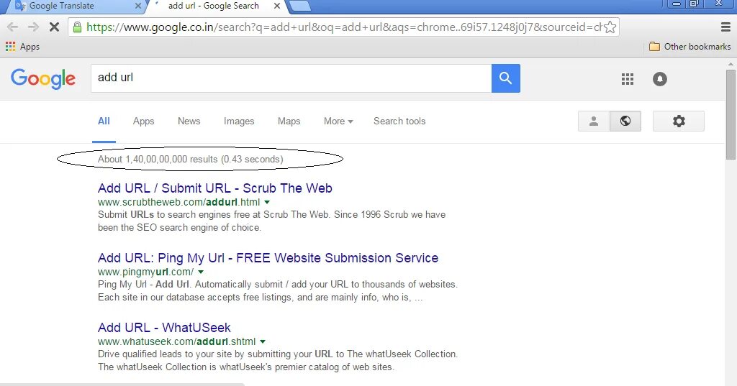Select the Images search tab
The height and width of the screenshot is (386, 737).
239,121
